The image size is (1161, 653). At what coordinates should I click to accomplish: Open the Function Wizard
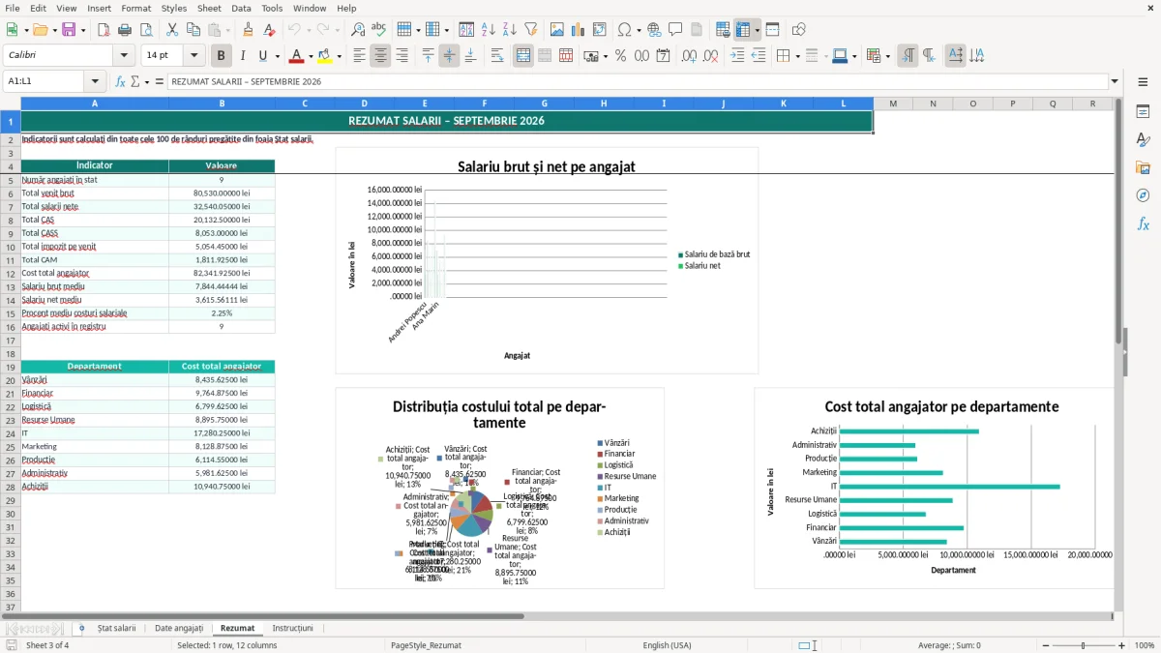[x=121, y=81]
